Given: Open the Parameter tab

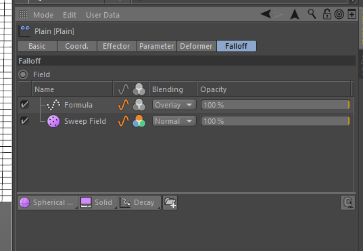Looking at the screenshot, I should [x=157, y=46].
